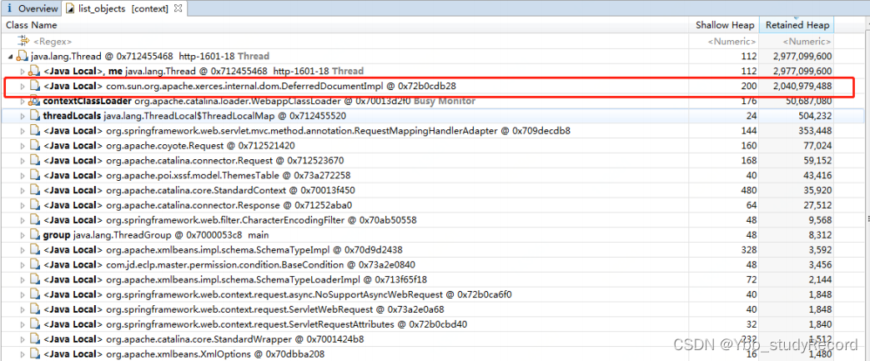Image resolution: width=870 pixels, height=361 pixels.
Task: Click the Regex filter field for Class Name
Action: click(53, 41)
